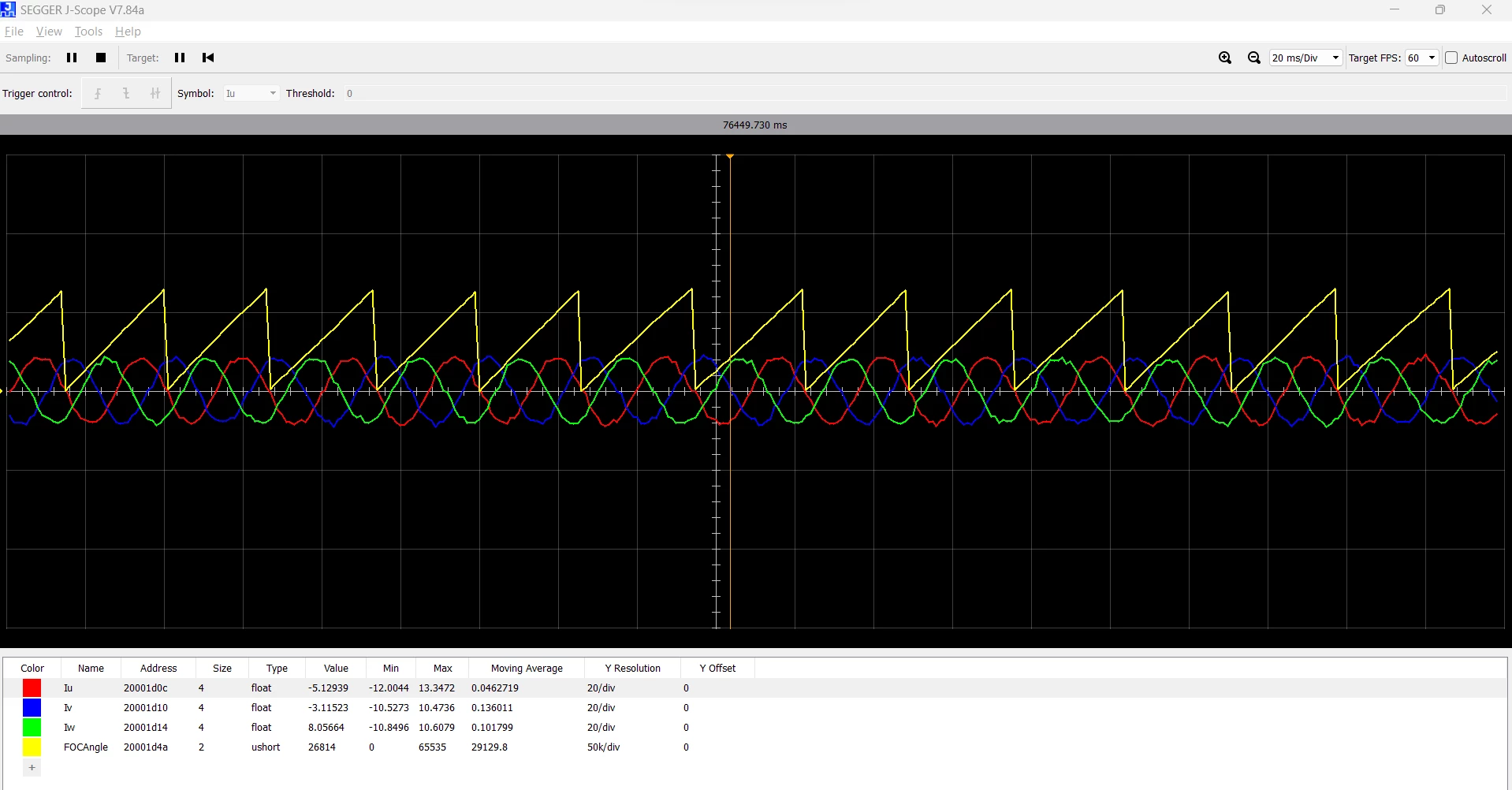The width and height of the screenshot is (1512, 790).
Task: Pause the target with the Target pause button
Action: point(180,58)
